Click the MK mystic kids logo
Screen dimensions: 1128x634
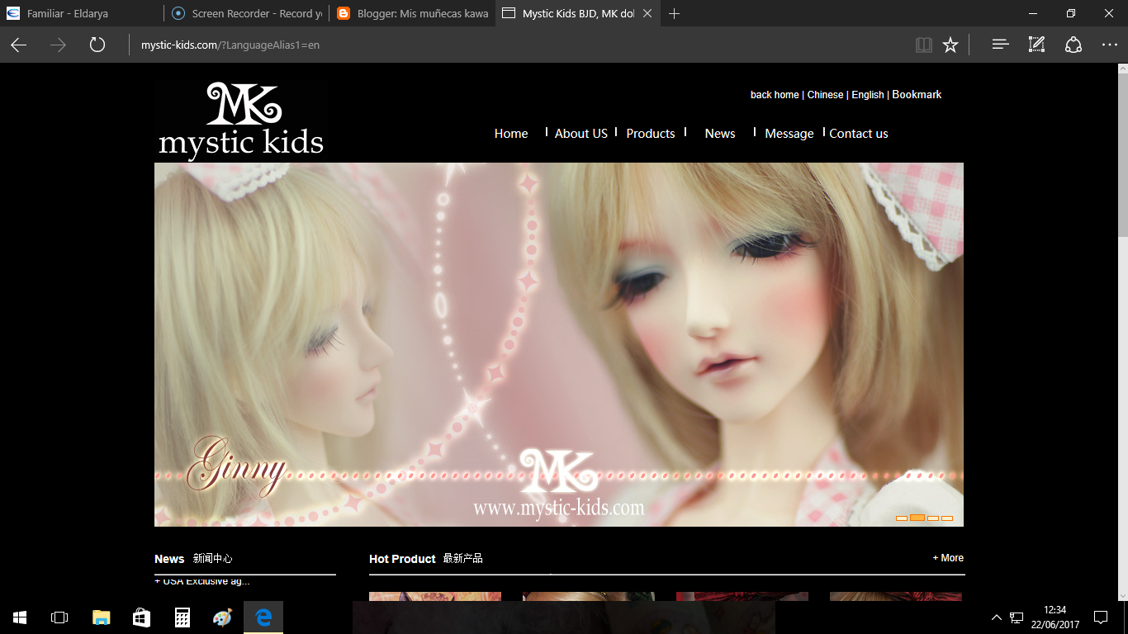240,118
